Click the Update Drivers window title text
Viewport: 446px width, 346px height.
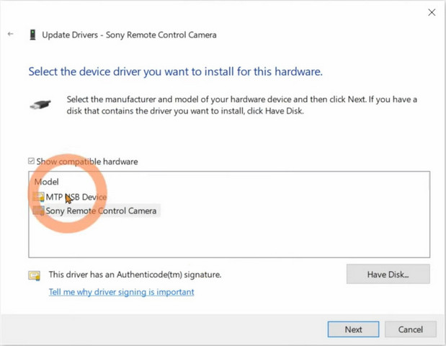[x=129, y=35]
